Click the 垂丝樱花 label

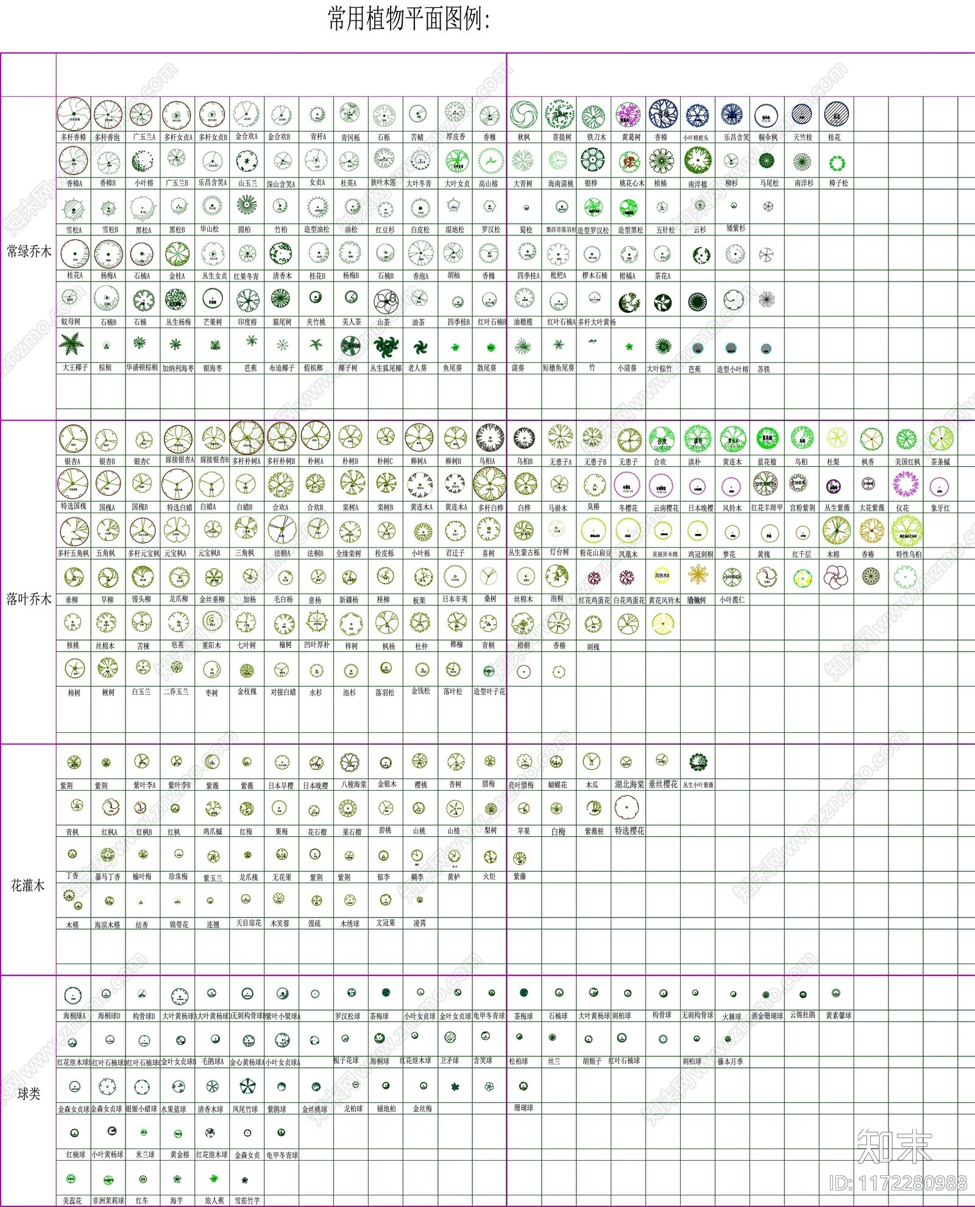[663, 784]
